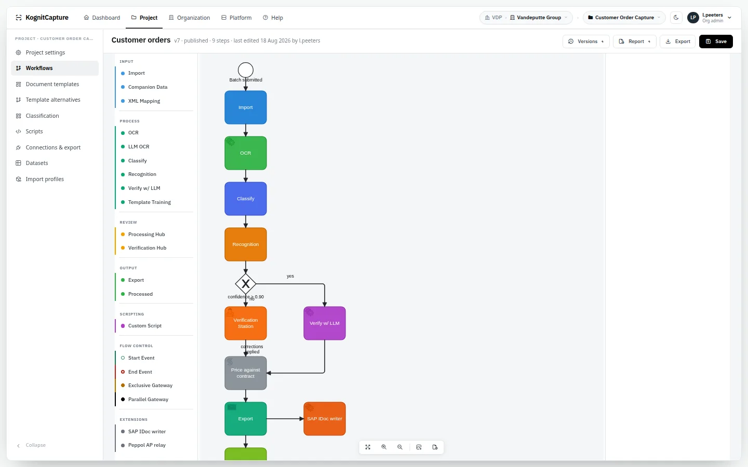
Task: Click the gear badge on Verify w/ LLM node
Action: click(x=310, y=312)
